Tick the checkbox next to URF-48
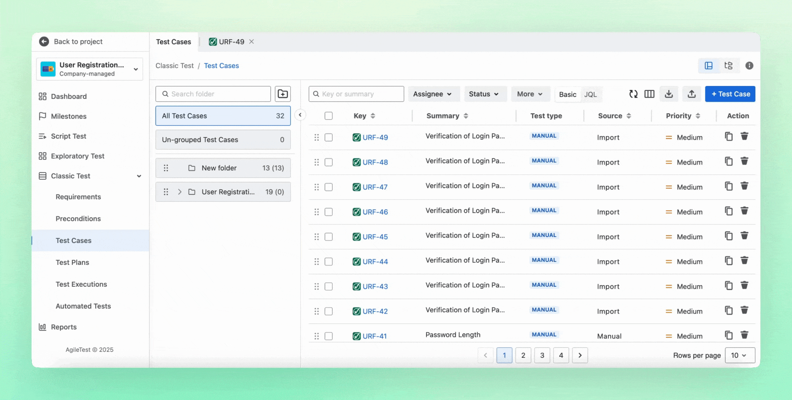Image resolution: width=792 pixels, height=400 pixels. pos(329,162)
